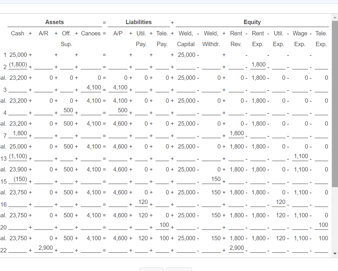Select the Equity heading
Image resolution: width=338 pixels, height=271 pixels.
[x=252, y=22]
